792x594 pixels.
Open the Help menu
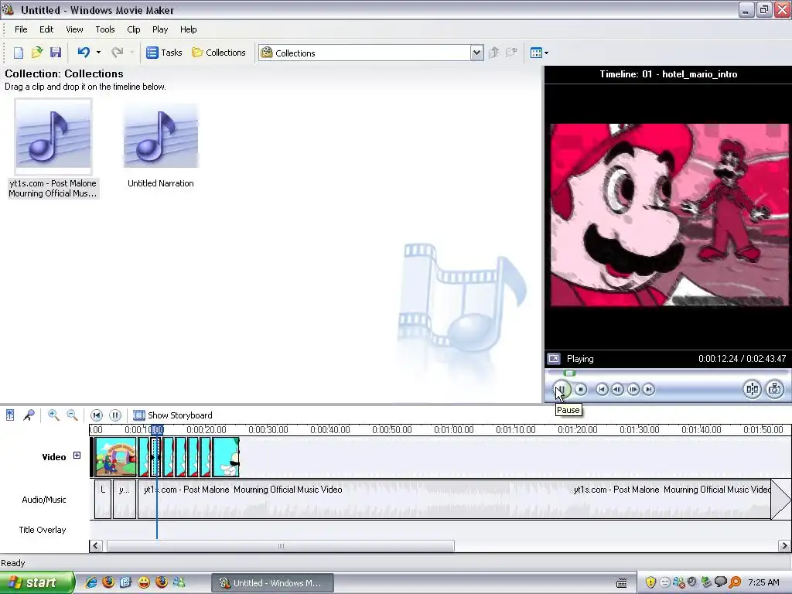(189, 29)
